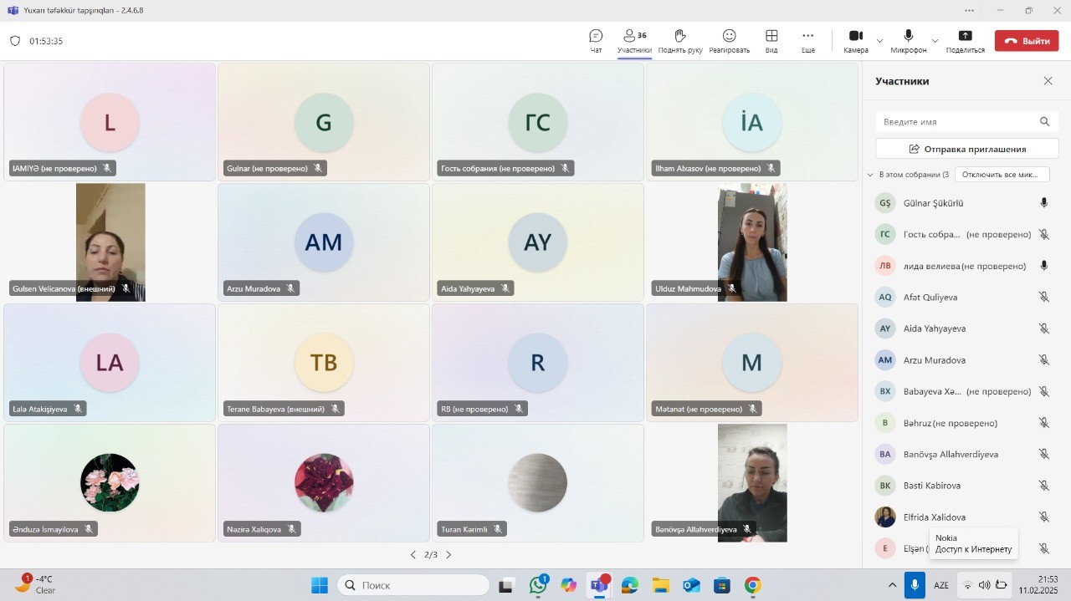Image resolution: width=1071 pixels, height=601 pixels.
Task: Toggle the Участники tab in toolbar
Action: (x=634, y=40)
